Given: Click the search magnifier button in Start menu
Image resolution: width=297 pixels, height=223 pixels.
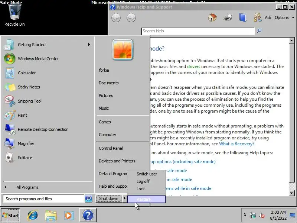Looking at the screenshot, I should click(88, 199).
